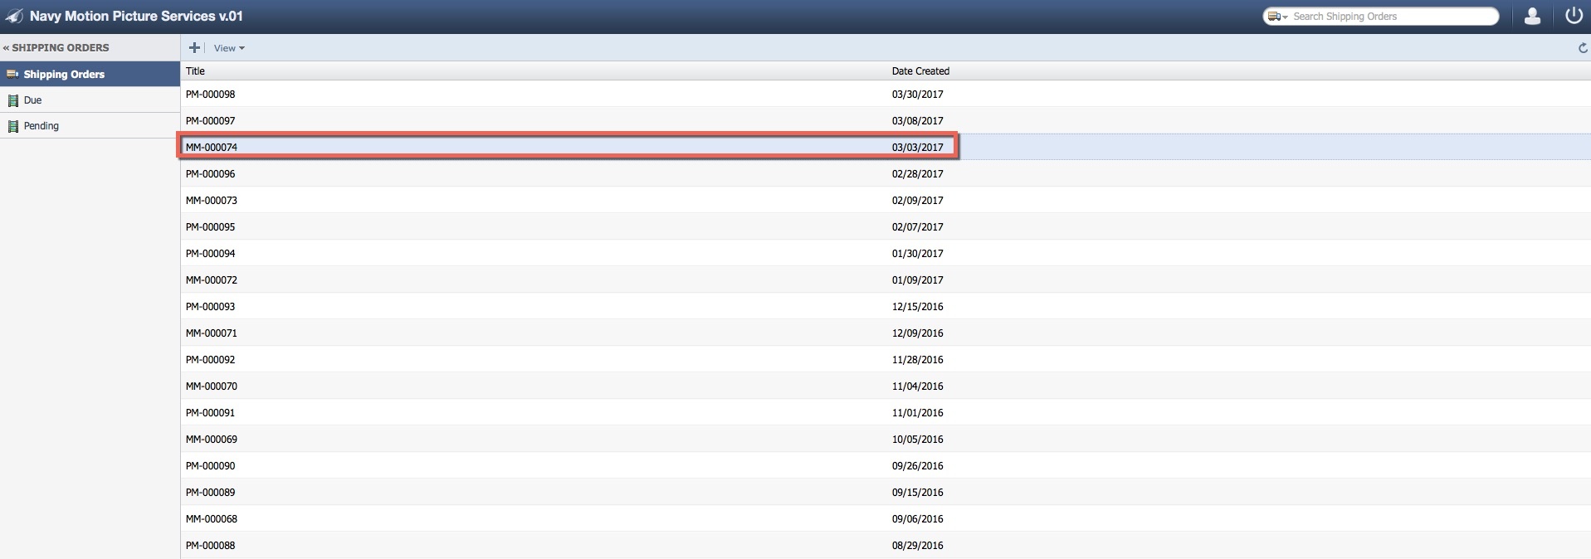Image resolution: width=1591 pixels, height=559 pixels.
Task: Select order PM-000088 row
Action: coord(211,546)
